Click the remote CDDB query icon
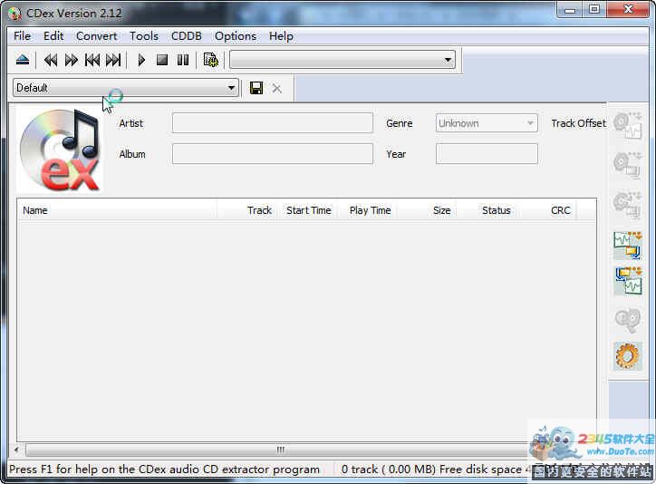 (x=628, y=320)
